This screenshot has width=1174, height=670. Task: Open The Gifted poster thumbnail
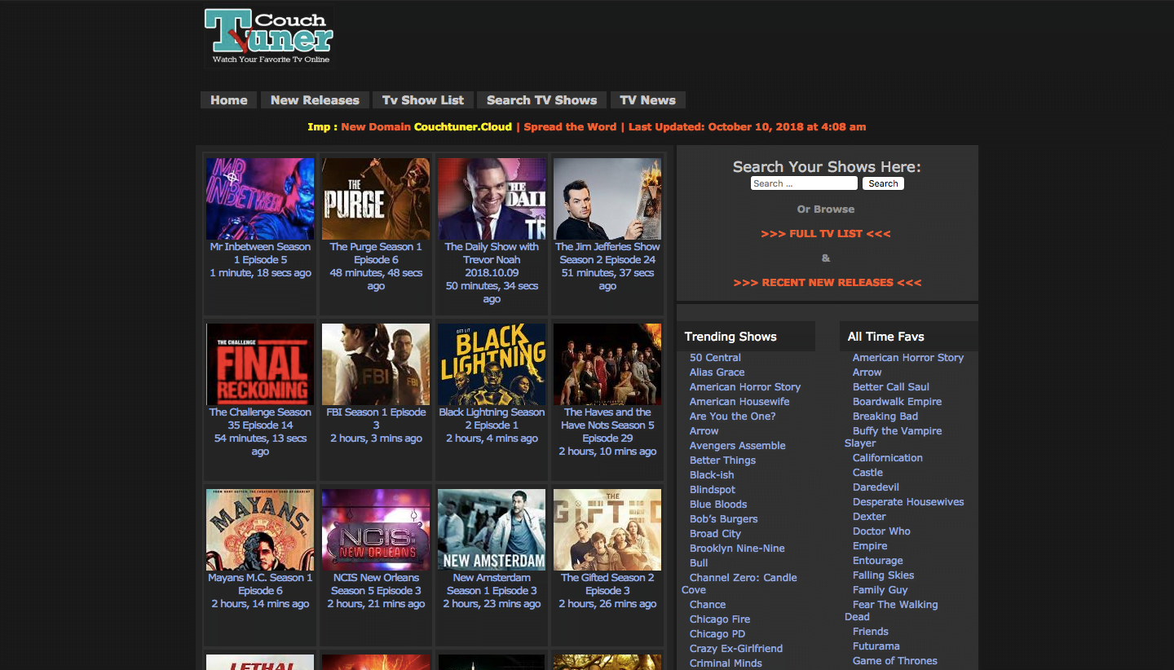pyautogui.click(x=607, y=530)
